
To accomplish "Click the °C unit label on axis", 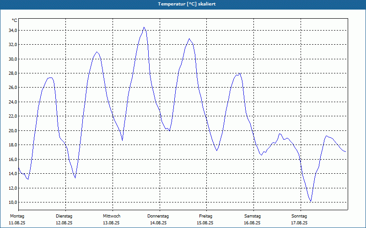I will [x=15, y=21].
